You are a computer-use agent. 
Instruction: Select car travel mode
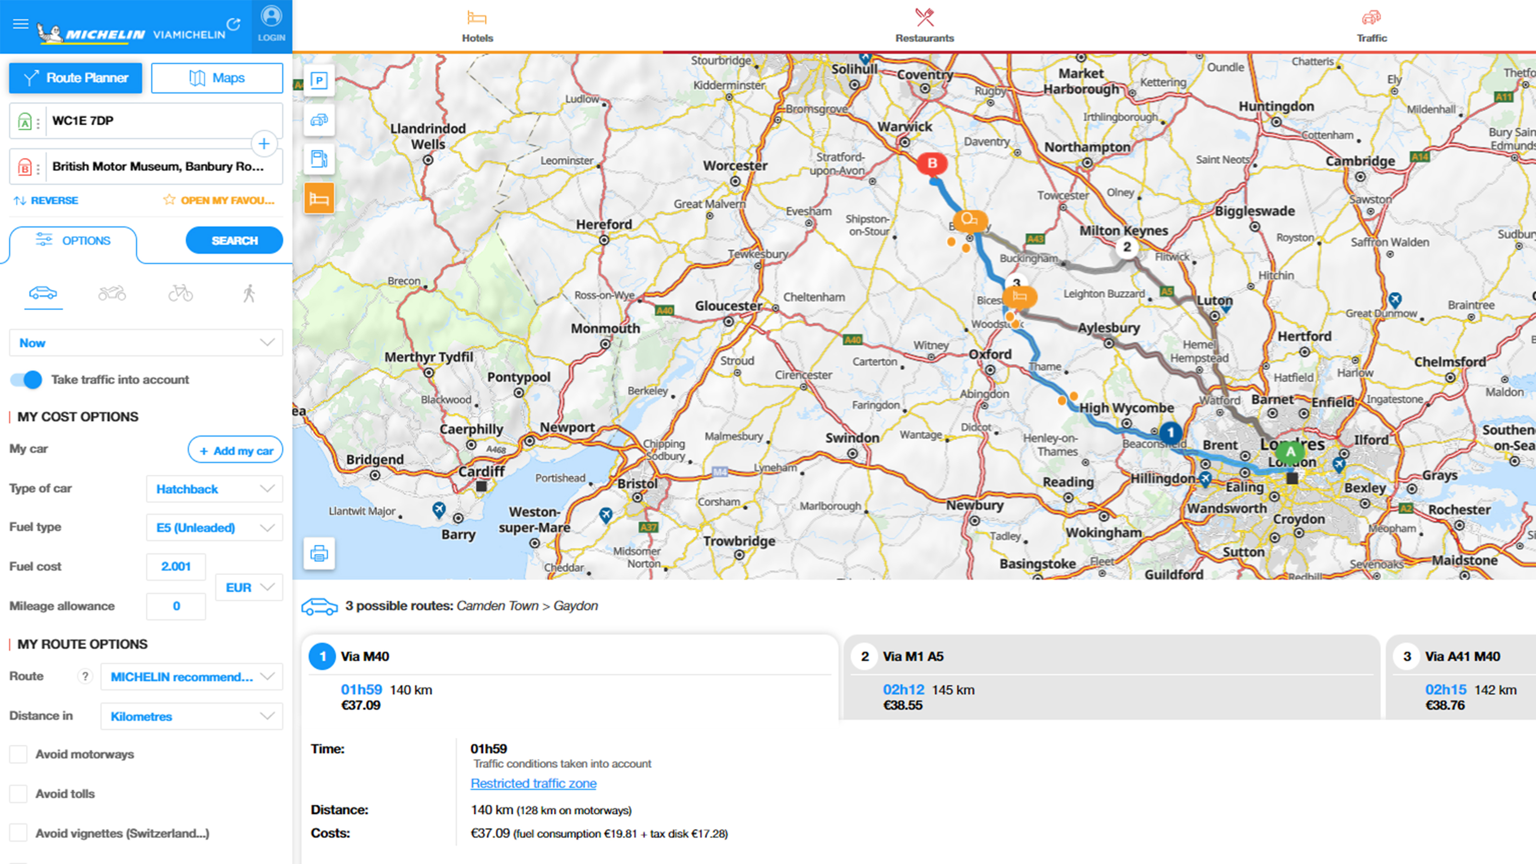pos(43,293)
